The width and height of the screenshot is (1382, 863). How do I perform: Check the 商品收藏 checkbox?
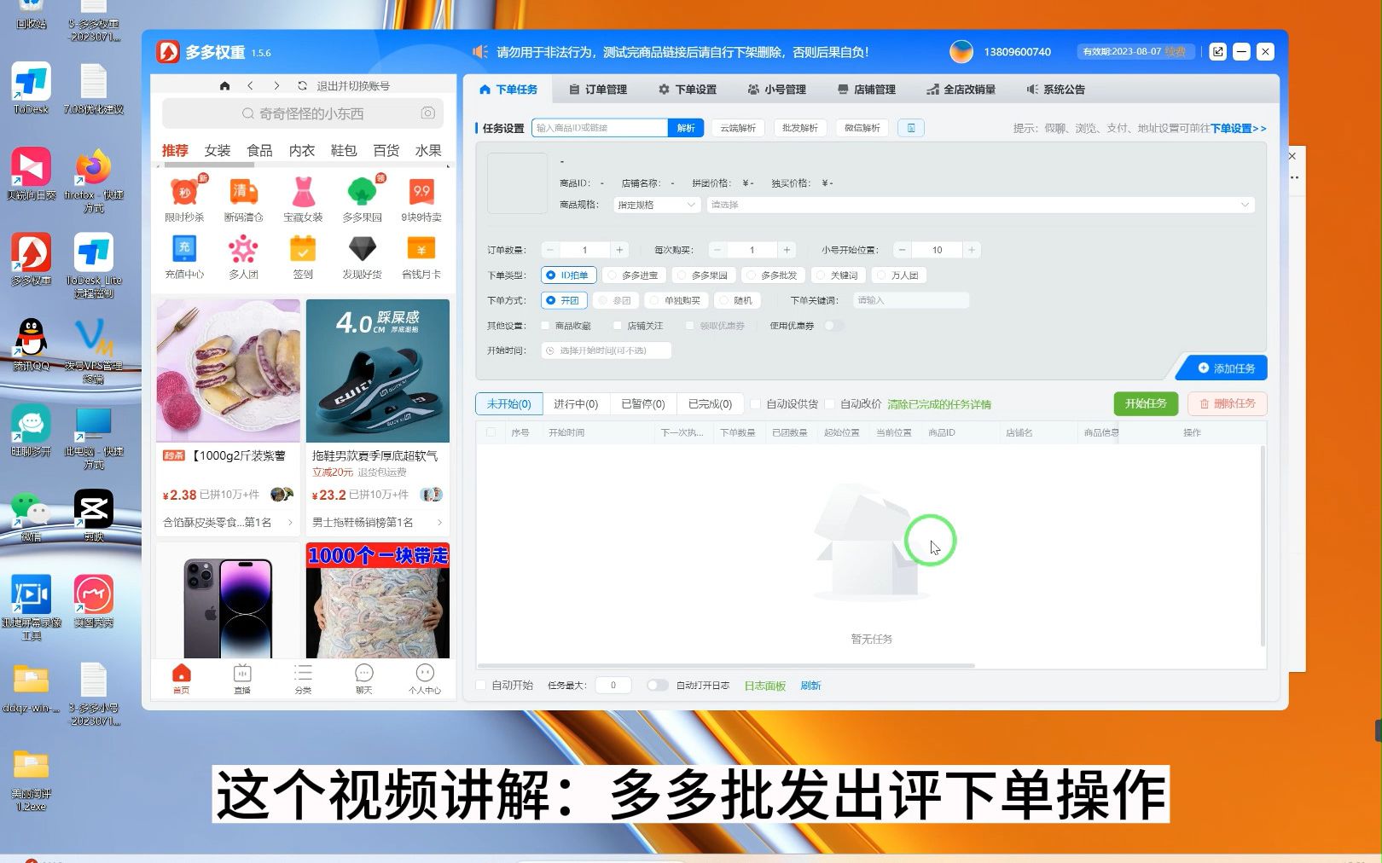pos(546,326)
